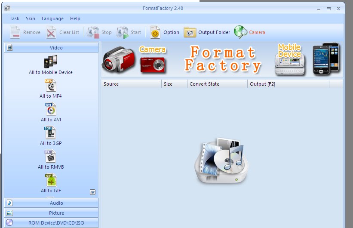Click the Convert State column header
The image size is (353, 228).
(217, 84)
